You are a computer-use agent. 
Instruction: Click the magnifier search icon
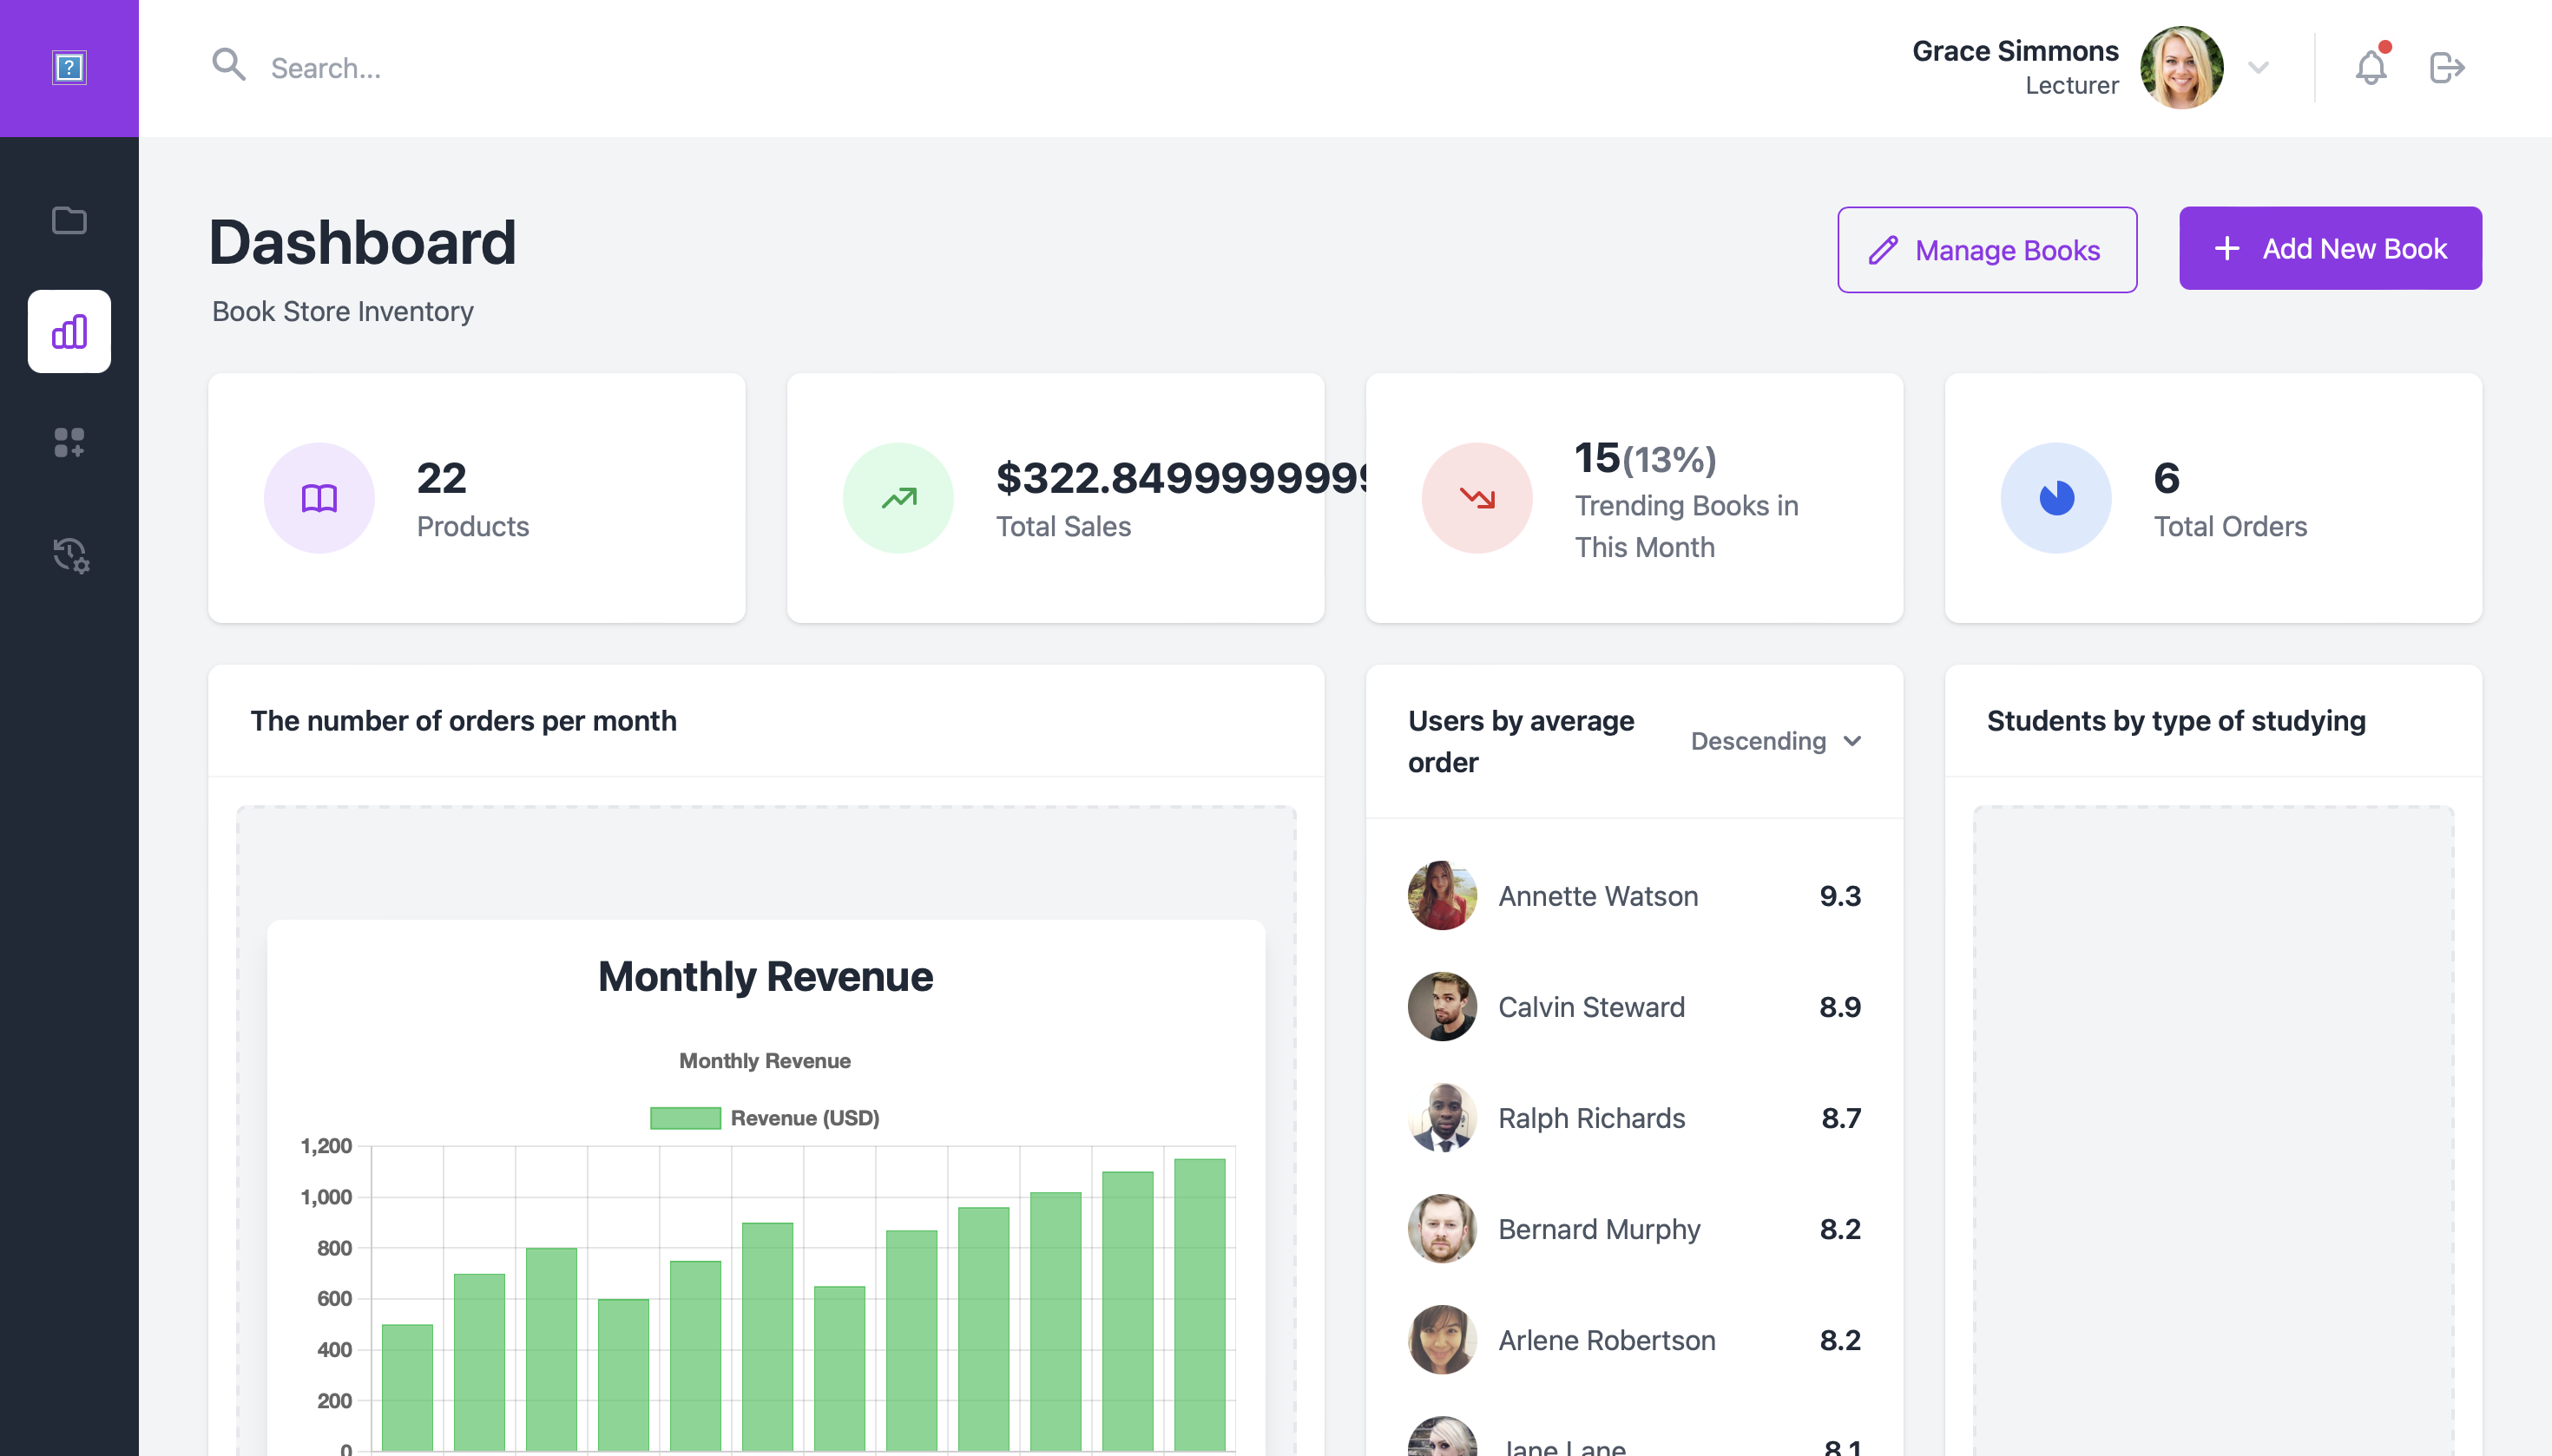[229, 65]
